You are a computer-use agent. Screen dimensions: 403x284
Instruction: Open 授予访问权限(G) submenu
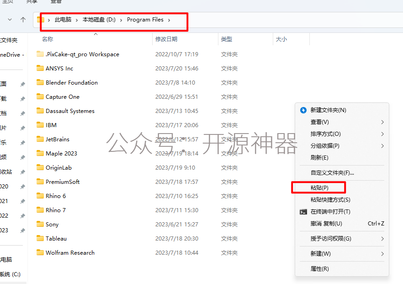[x=342, y=238]
